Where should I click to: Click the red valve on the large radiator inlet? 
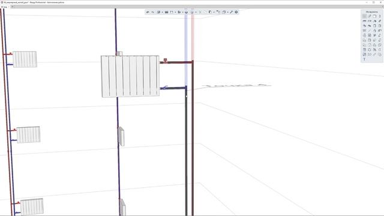tap(166, 60)
